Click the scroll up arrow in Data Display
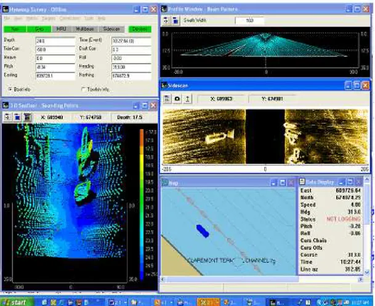This screenshot has height=306, width=375. click(x=367, y=179)
